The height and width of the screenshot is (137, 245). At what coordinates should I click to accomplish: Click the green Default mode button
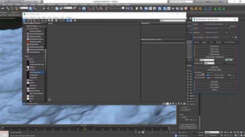(229, 60)
